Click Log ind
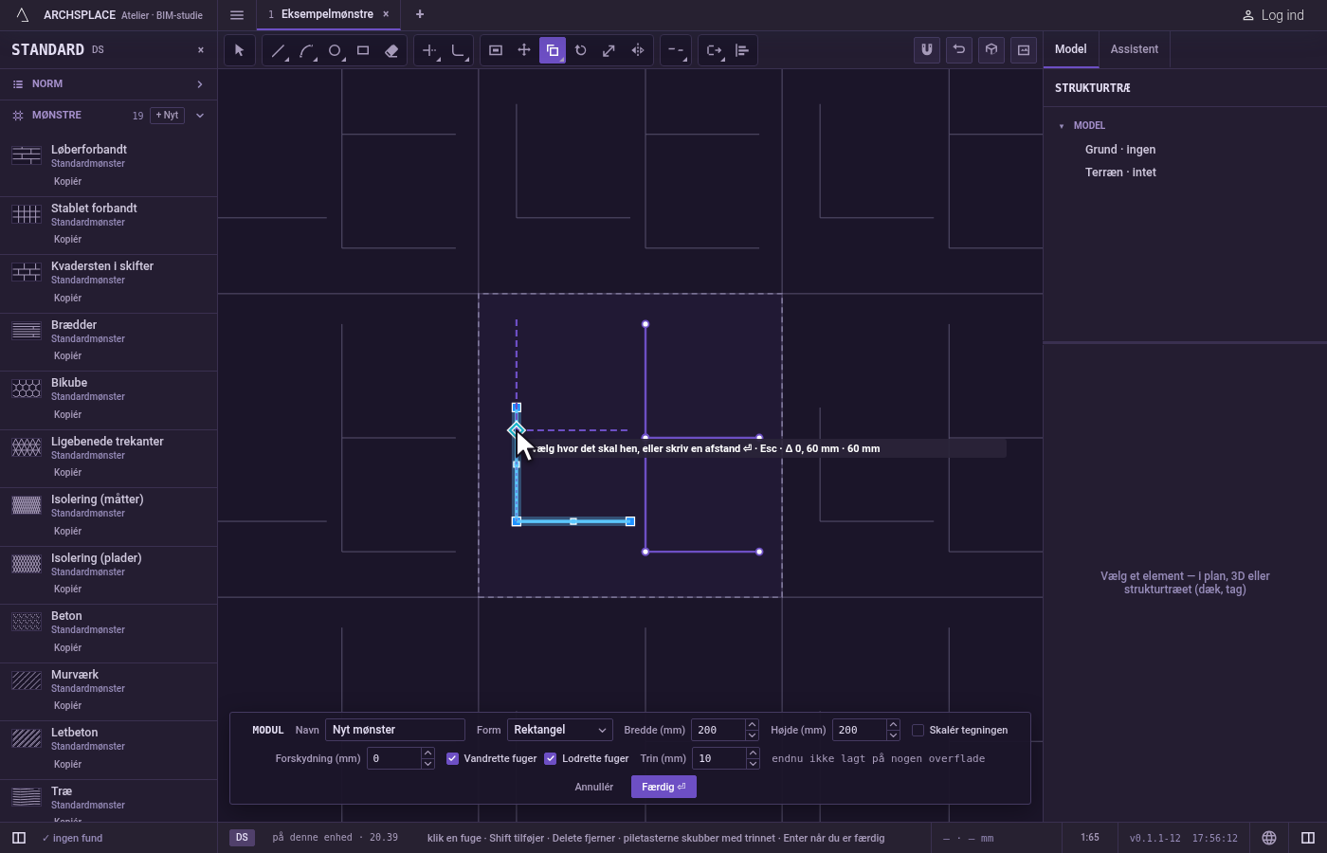Screen dimensions: 1327x853 pos(1273,15)
